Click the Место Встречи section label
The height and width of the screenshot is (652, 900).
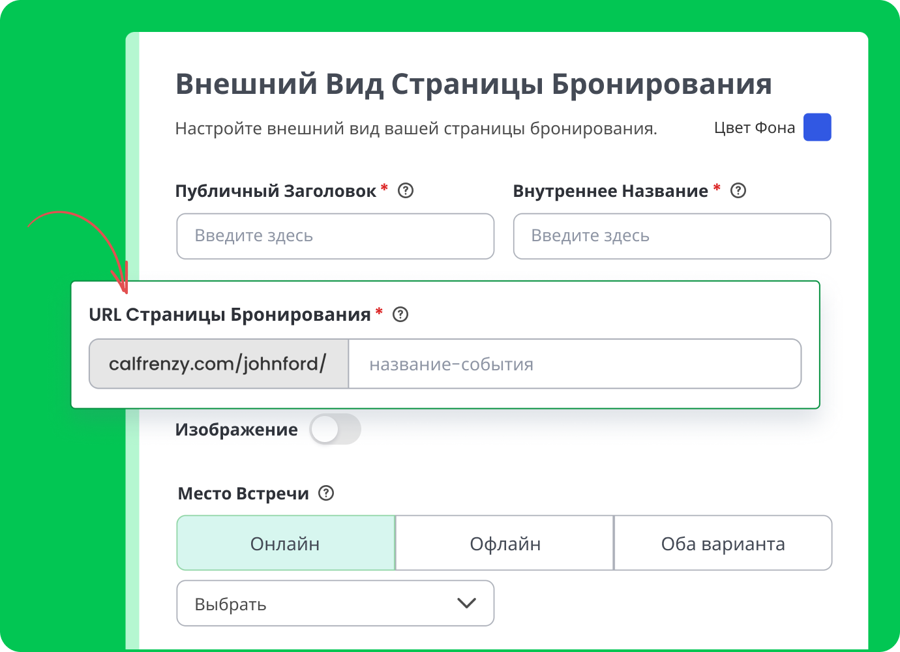(x=243, y=494)
